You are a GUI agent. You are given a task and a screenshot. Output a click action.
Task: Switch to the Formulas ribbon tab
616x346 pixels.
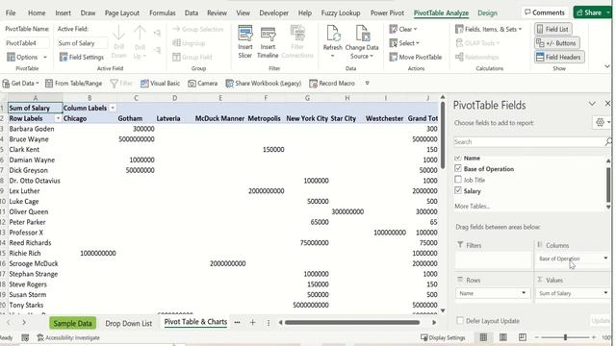pos(163,12)
